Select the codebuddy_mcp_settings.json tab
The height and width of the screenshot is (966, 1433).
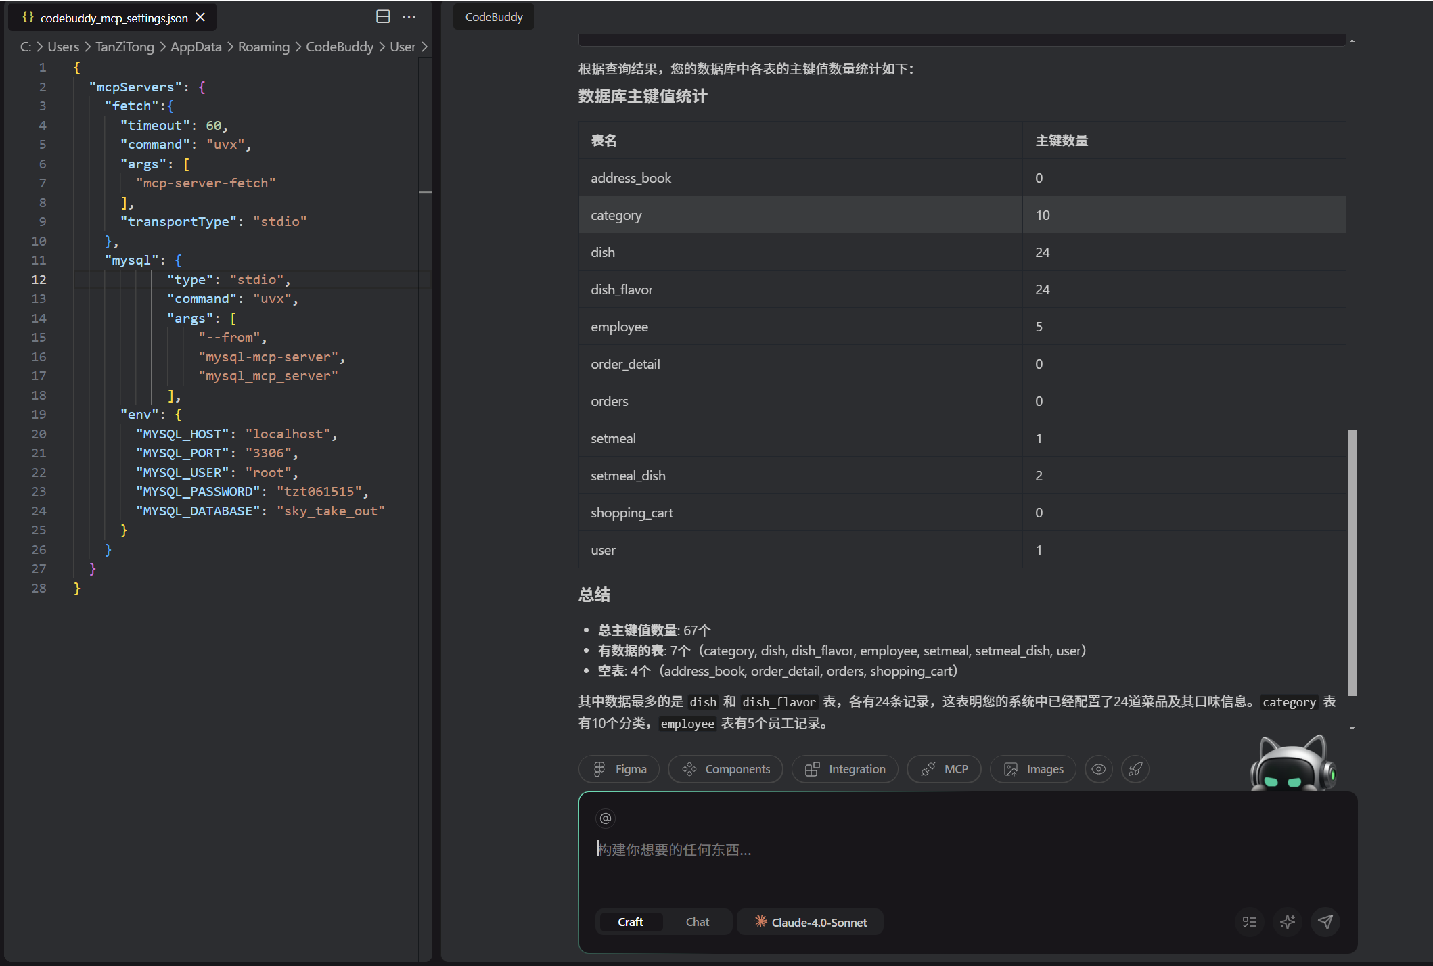[114, 18]
